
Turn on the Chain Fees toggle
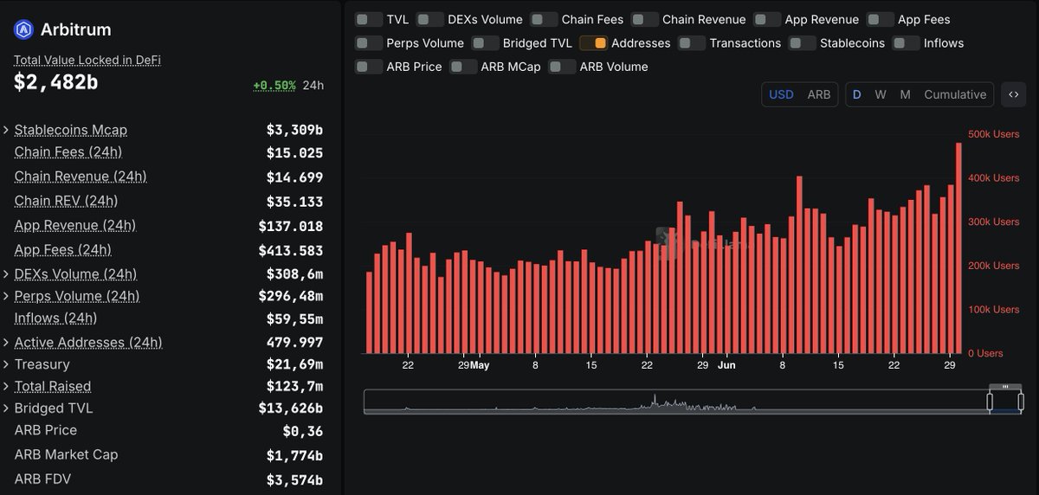(x=544, y=19)
